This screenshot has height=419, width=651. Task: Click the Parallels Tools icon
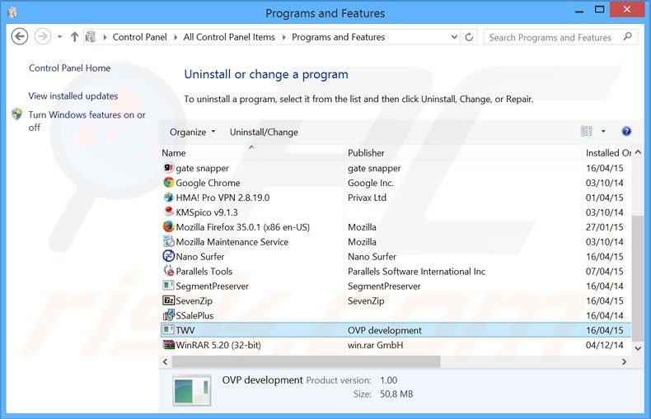point(168,271)
